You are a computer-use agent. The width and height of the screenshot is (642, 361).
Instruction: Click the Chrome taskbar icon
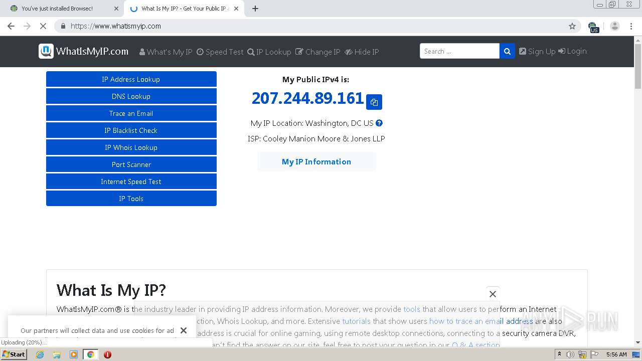[x=90, y=354]
